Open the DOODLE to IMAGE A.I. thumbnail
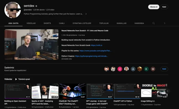This screenshot has height=109, width=179. (154, 91)
